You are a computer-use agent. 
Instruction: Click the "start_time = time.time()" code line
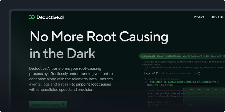(x=160, y=85)
